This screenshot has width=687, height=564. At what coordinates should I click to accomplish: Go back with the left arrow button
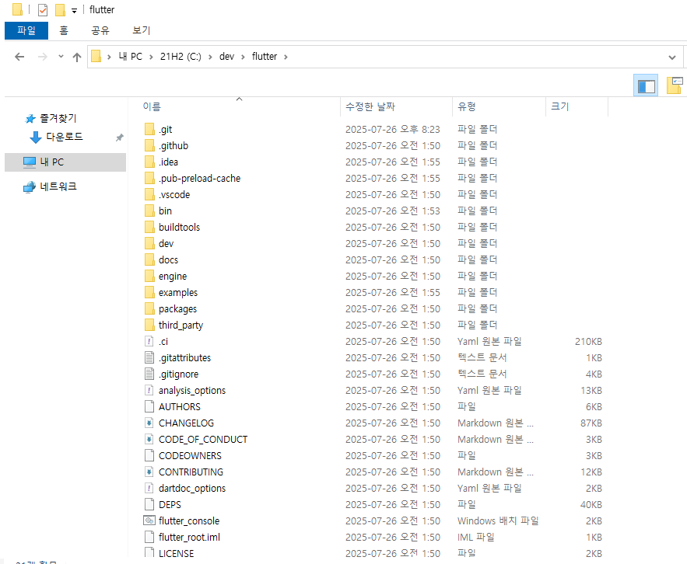tap(19, 57)
